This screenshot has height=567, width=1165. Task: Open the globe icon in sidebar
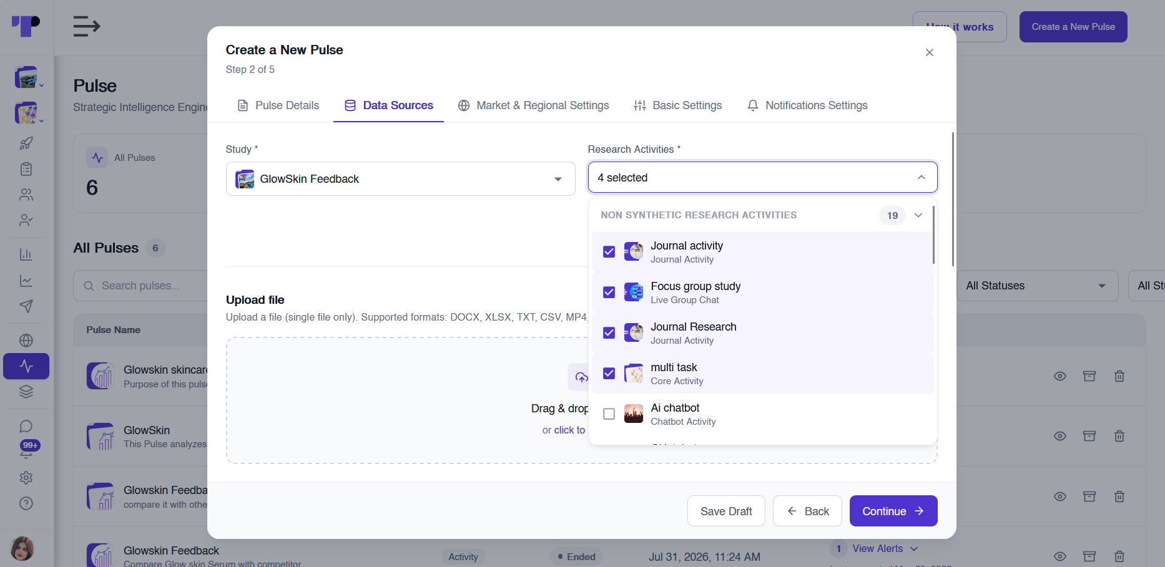(x=26, y=340)
